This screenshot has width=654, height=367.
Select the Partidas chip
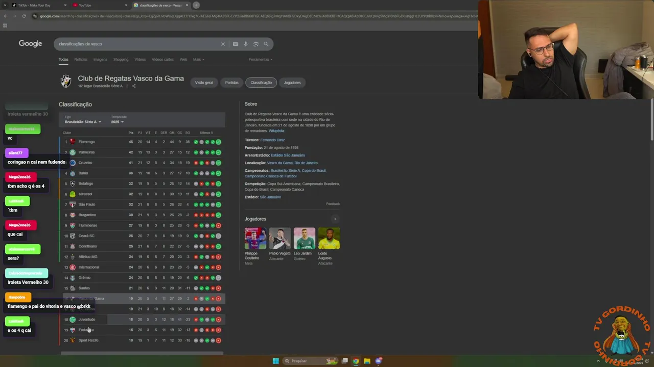232,83
